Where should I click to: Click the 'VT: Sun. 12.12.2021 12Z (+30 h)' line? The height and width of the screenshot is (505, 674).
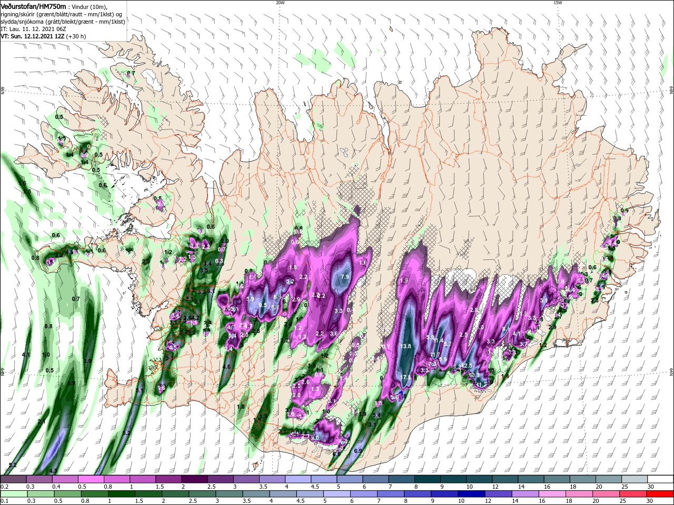point(43,36)
